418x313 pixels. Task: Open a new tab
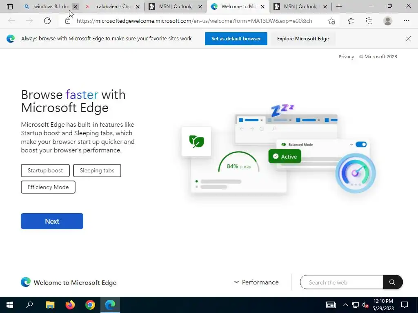coord(339,7)
